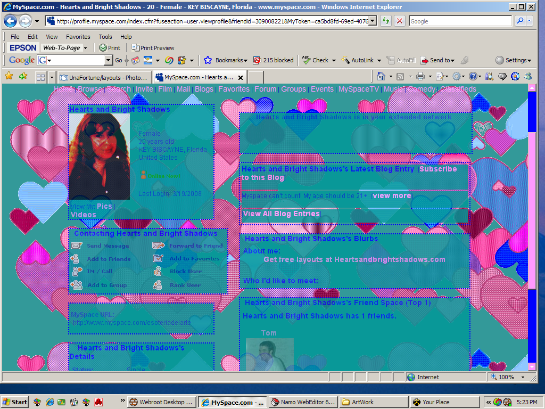
Task: Refresh the page with the green arrows
Action: (x=386, y=21)
